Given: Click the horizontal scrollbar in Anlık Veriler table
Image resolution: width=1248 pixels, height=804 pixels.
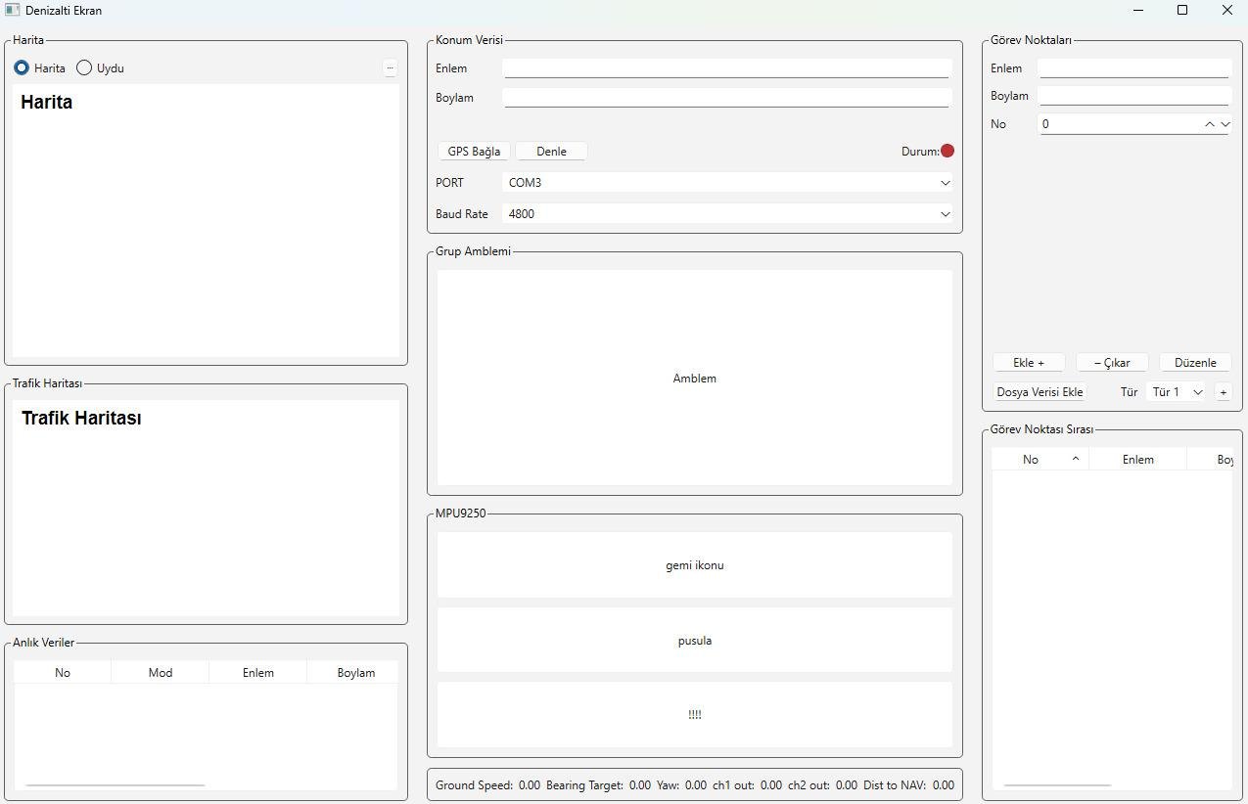Looking at the screenshot, I should coord(116,784).
